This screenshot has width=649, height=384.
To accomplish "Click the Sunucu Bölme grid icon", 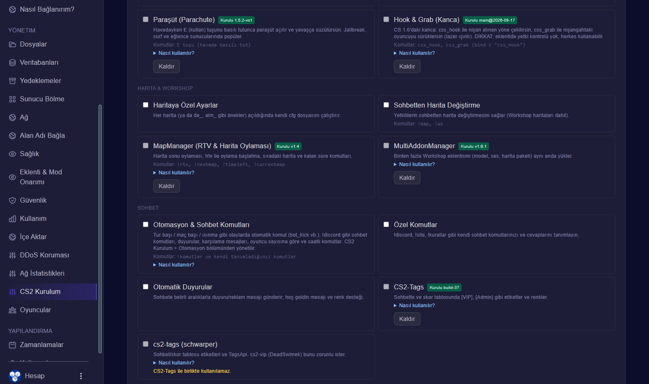I will 12,99.
